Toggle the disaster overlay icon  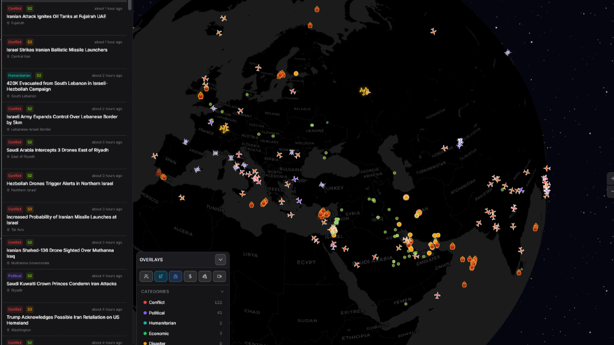tap(205, 276)
